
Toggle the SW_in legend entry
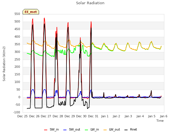click(x=51, y=129)
